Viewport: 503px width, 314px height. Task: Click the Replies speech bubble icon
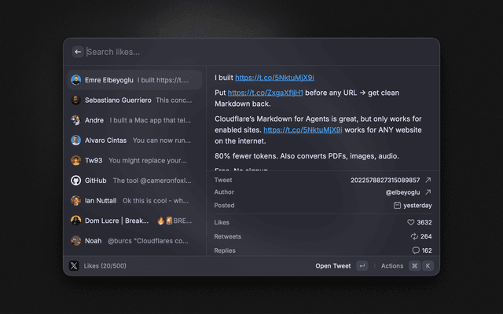click(x=416, y=250)
